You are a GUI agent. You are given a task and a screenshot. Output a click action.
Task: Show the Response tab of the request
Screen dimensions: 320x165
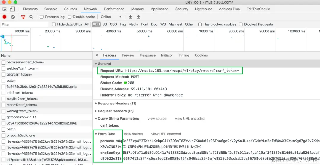[148, 55]
